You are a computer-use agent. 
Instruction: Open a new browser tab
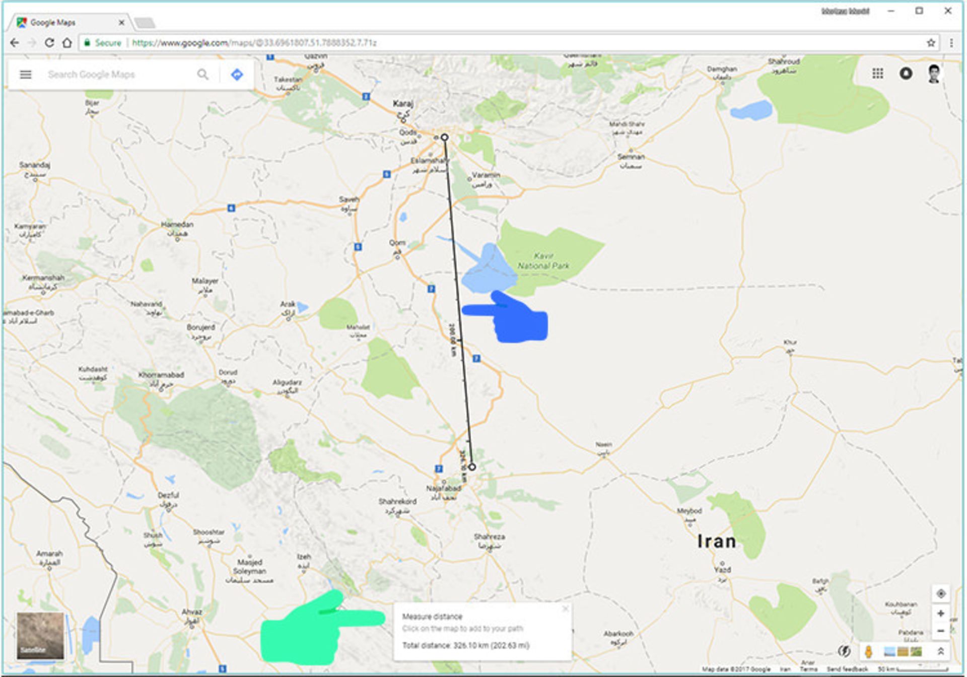click(x=145, y=23)
